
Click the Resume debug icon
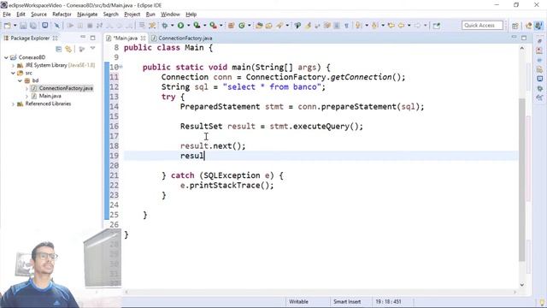(70, 26)
